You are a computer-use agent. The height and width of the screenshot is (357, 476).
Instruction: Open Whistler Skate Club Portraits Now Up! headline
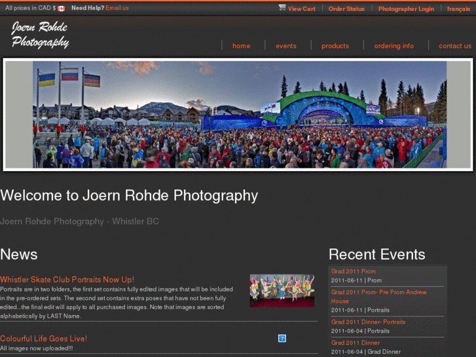click(67, 280)
